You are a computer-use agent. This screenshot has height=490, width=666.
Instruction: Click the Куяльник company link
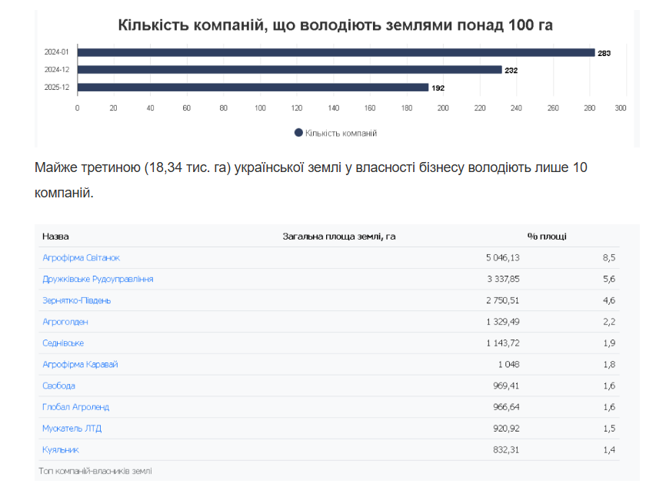click(x=61, y=449)
